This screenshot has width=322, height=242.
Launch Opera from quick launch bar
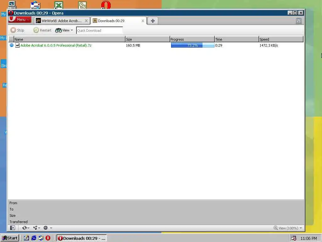[x=48, y=238]
